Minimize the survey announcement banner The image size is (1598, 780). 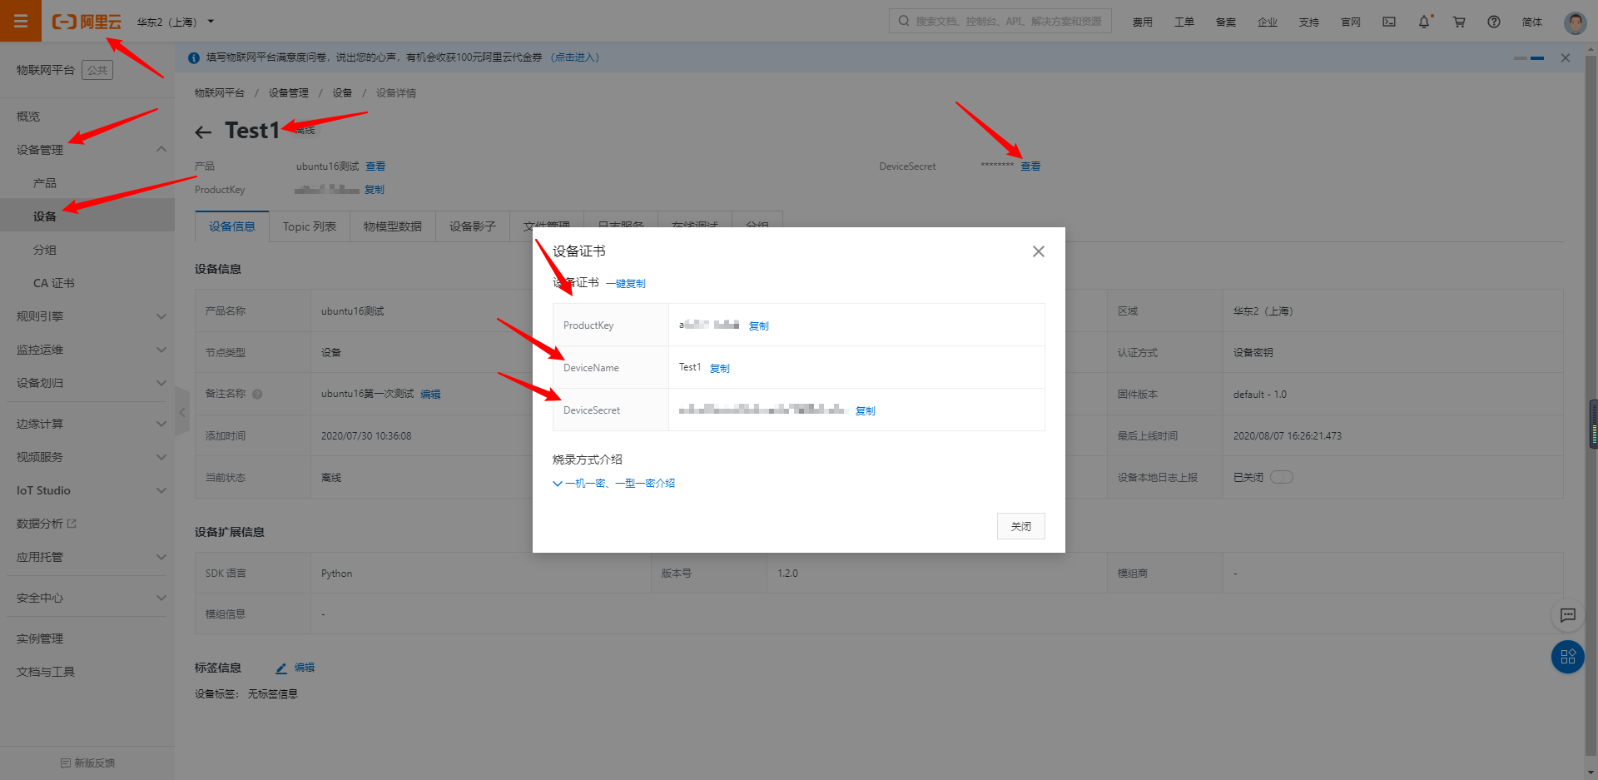coord(1537,57)
